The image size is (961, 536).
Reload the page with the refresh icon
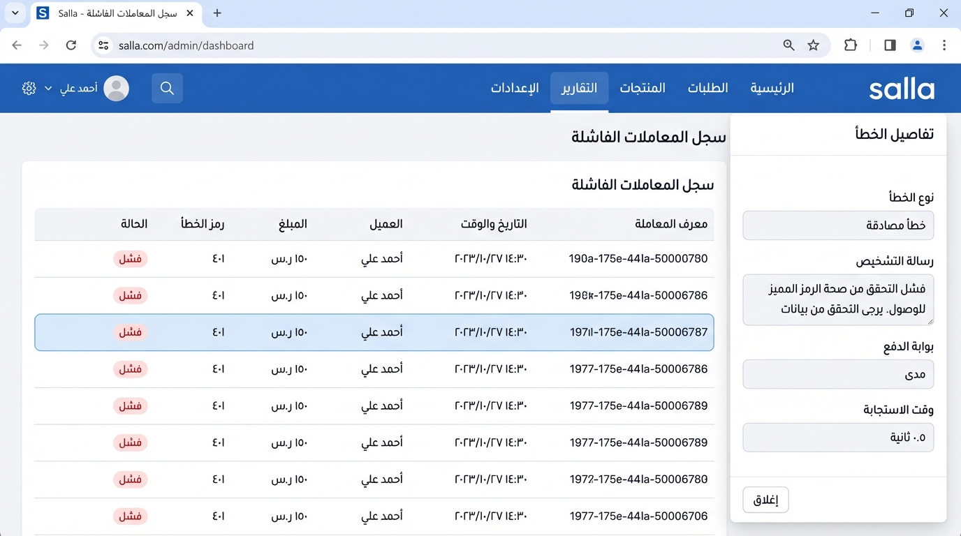71,44
